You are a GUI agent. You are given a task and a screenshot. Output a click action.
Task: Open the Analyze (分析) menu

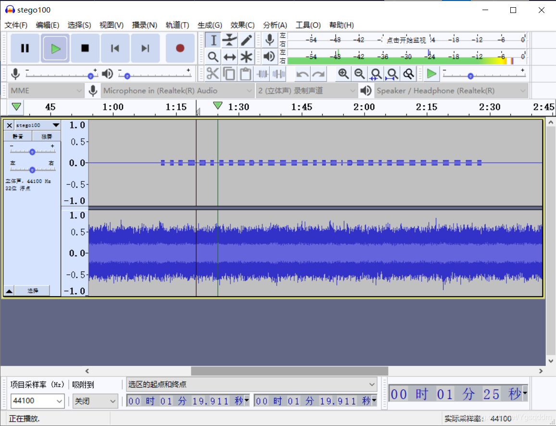pos(275,25)
